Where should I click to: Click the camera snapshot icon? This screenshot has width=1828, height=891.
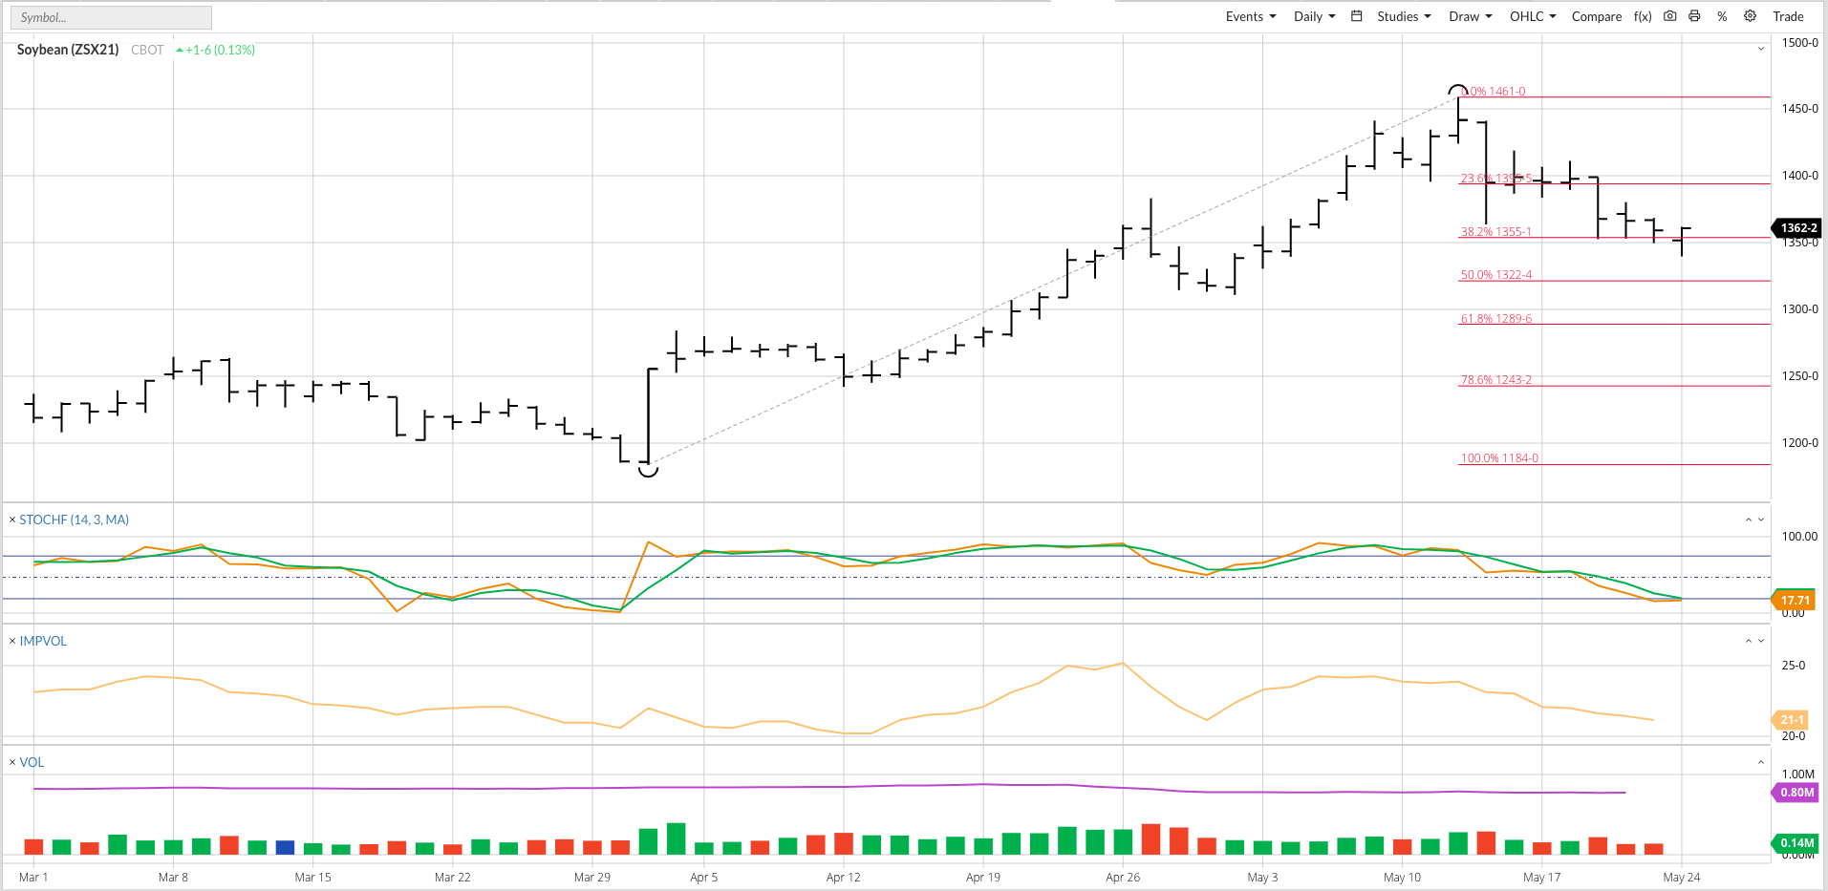point(1669,16)
